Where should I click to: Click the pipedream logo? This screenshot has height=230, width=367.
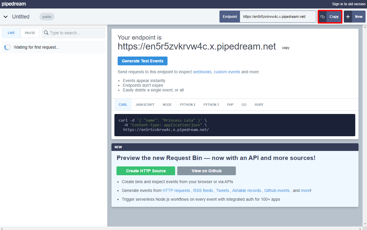pos(14,4)
